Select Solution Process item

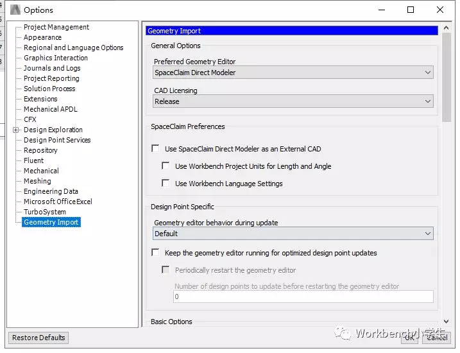[x=49, y=89]
